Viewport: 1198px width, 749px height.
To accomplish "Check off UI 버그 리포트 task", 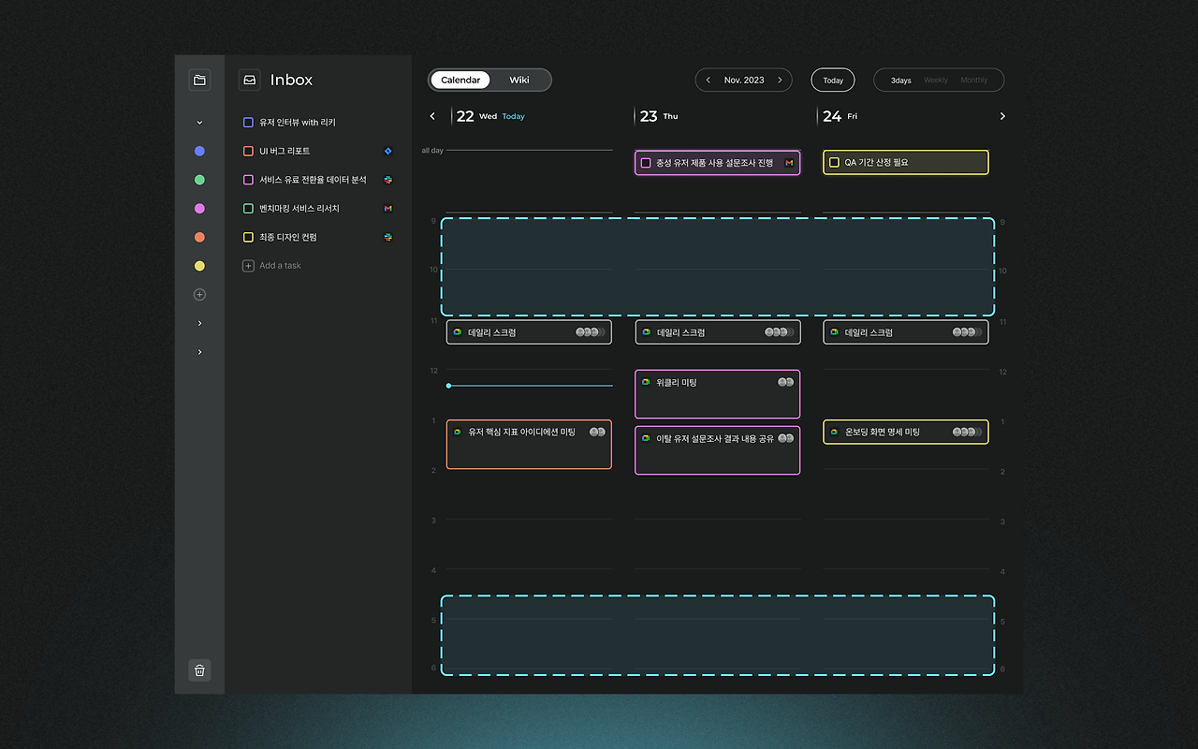I will (x=248, y=151).
